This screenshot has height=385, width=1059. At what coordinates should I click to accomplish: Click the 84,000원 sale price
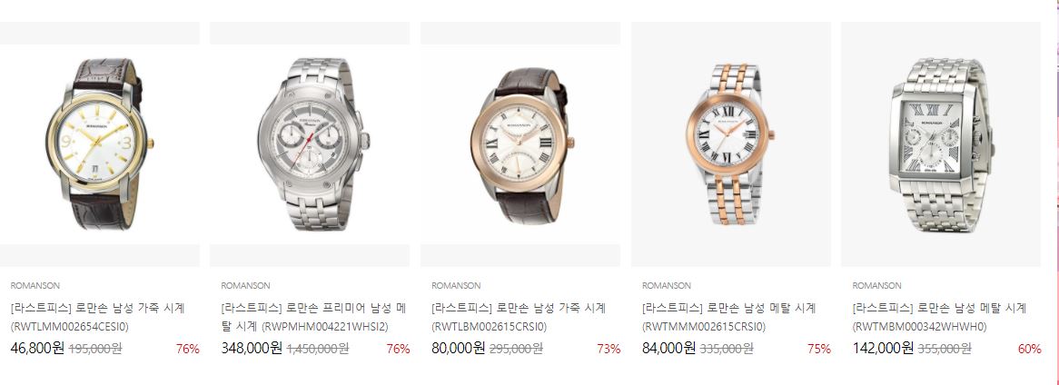point(669,349)
